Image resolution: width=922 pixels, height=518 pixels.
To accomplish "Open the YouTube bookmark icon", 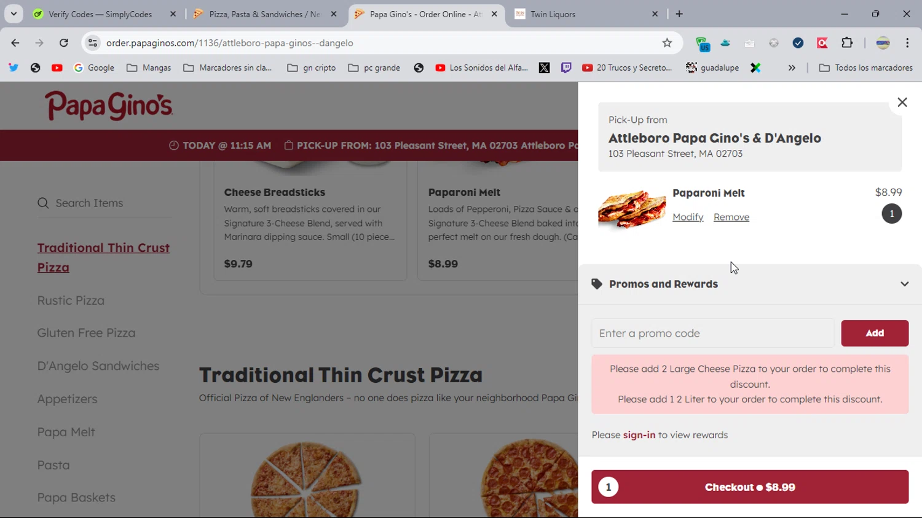I will pyautogui.click(x=57, y=68).
